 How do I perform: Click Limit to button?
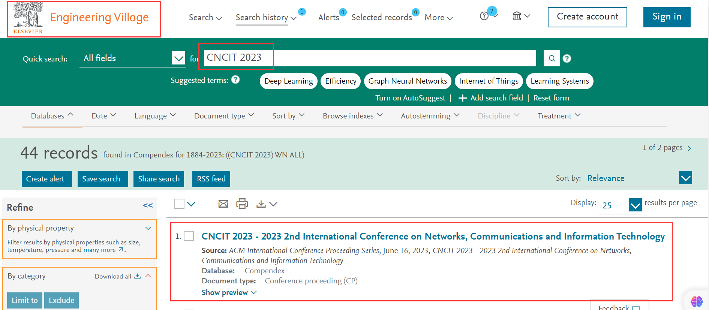pos(25,300)
